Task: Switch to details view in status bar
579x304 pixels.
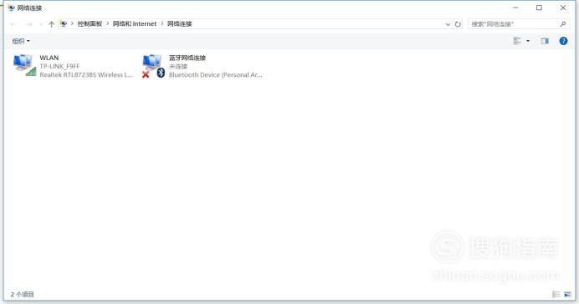Action: tap(556, 294)
